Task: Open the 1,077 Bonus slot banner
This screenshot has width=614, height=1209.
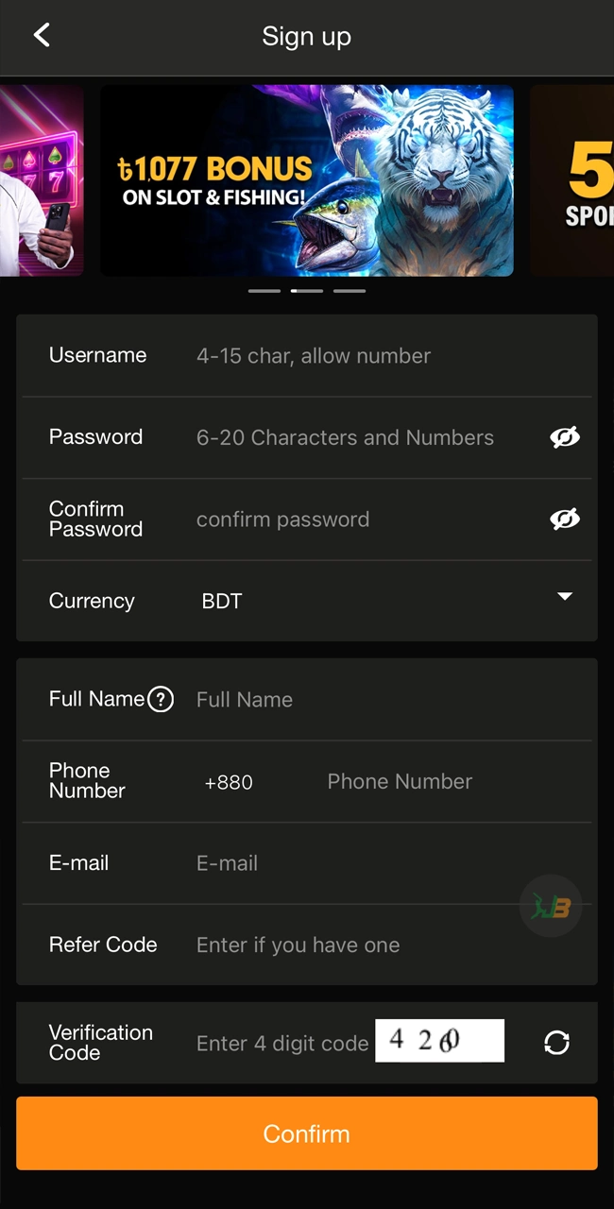Action: pyautogui.click(x=307, y=180)
